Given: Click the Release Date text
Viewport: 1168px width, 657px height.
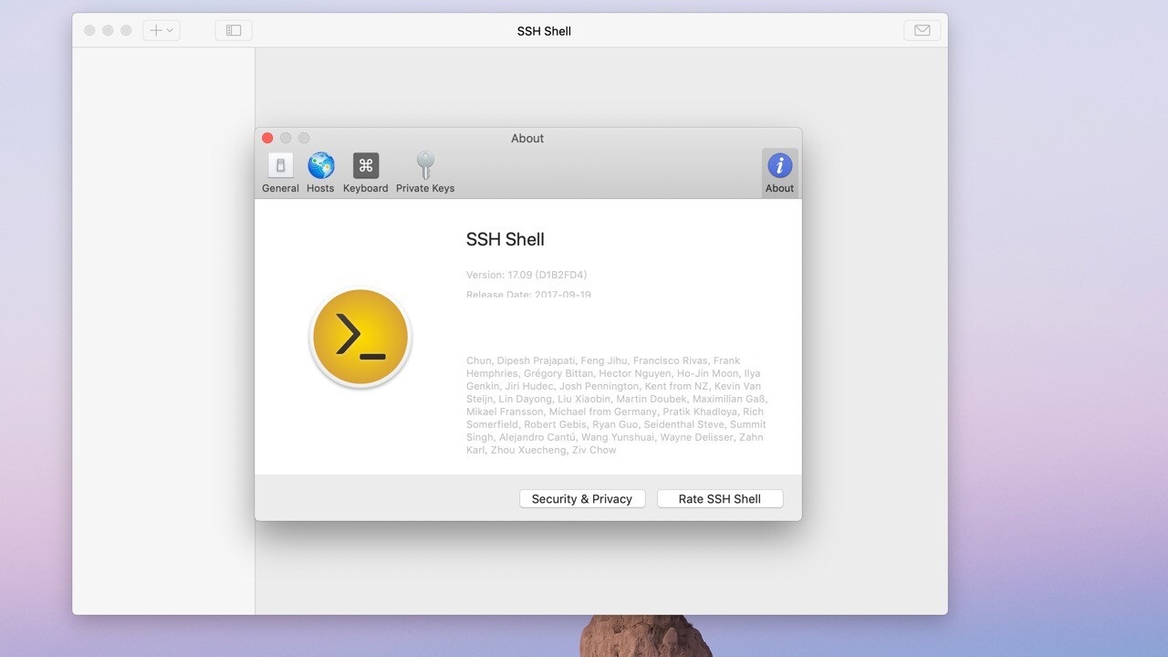Looking at the screenshot, I should point(528,295).
